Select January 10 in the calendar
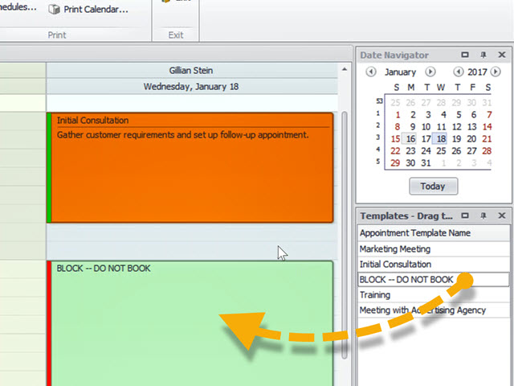This screenshot has width=514, height=386. tap(426, 127)
